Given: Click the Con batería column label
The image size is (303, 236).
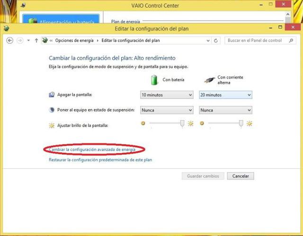Looking at the screenshot, I should [173, 80].
